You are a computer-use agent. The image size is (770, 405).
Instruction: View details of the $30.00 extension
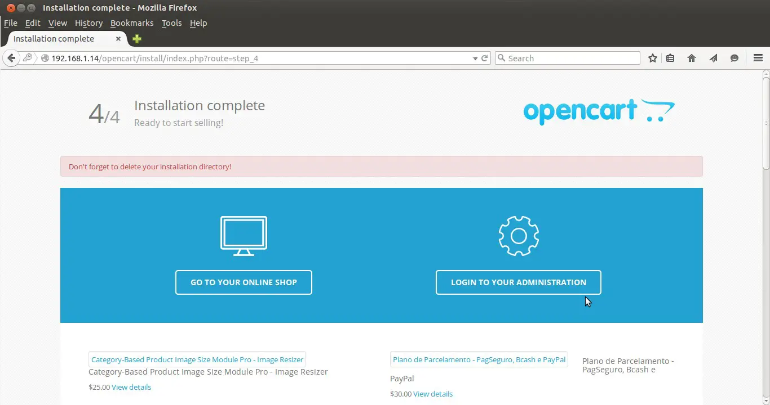point(433,394)
